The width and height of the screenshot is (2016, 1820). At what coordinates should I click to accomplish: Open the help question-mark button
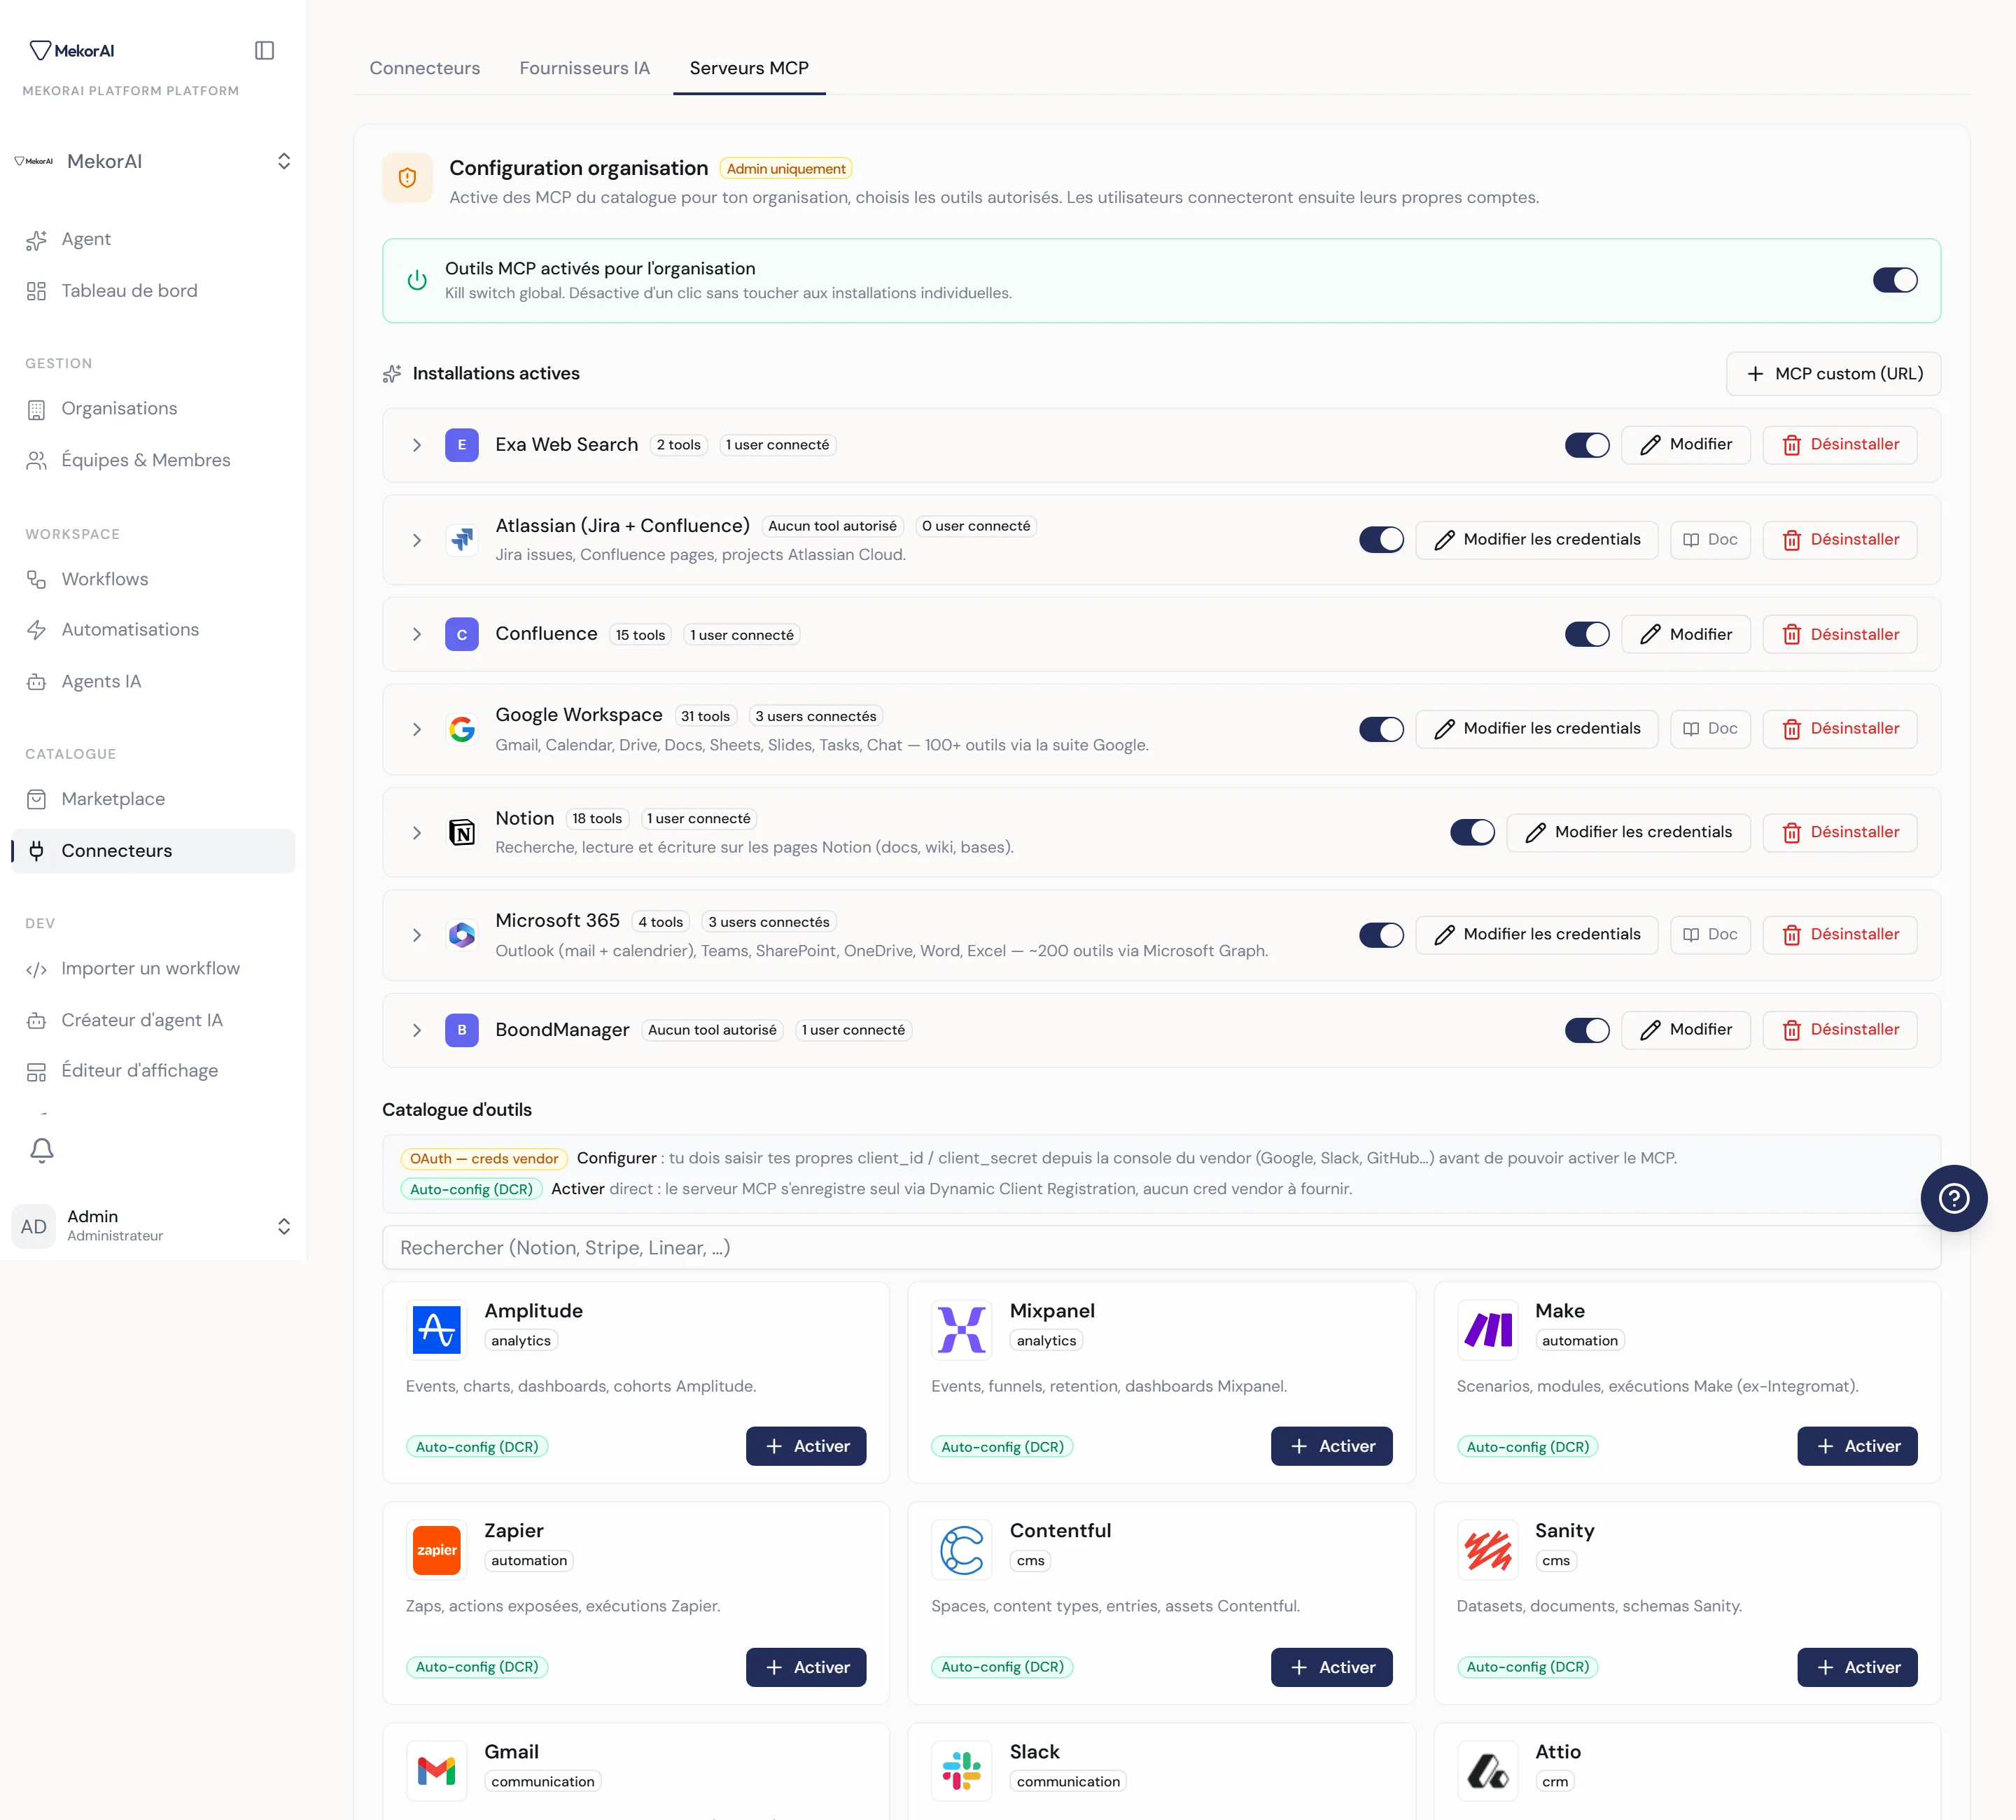1953,1198
